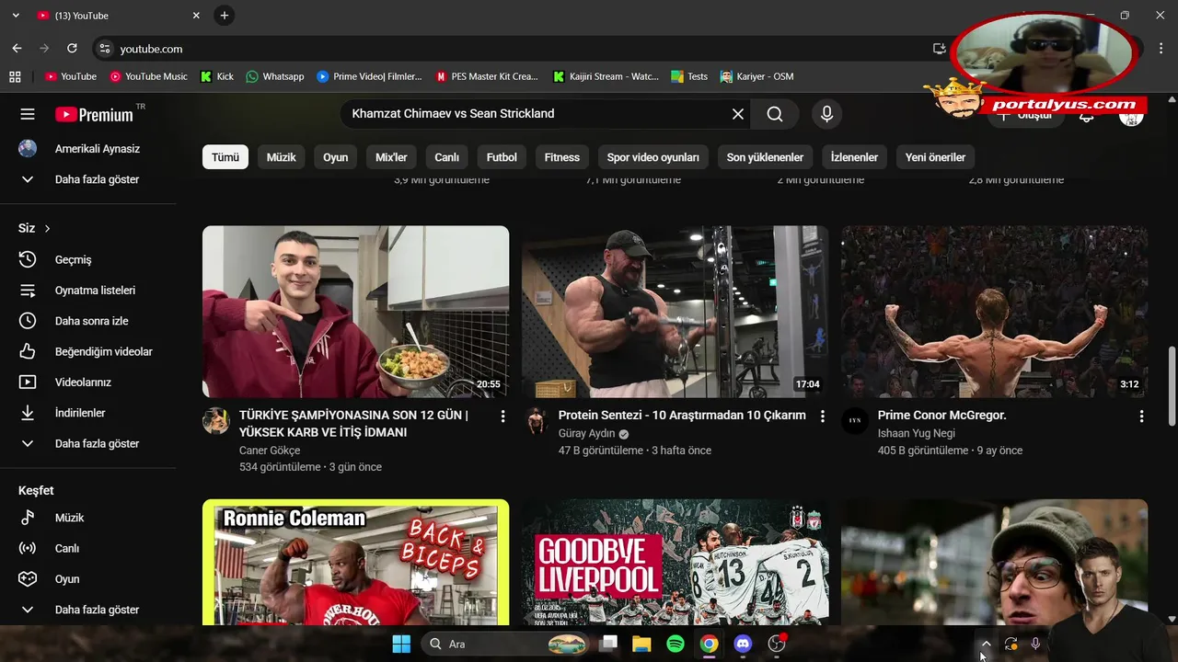Click Caner Gökçe channel name
The image size is (1178, 662).
(270, 451)
